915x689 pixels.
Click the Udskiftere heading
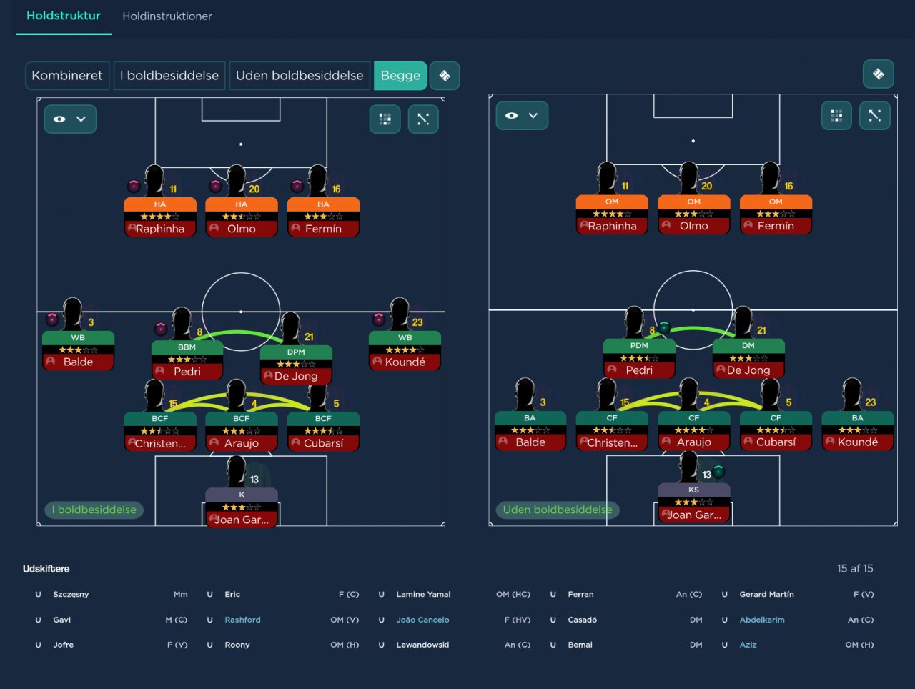(x=46, y=569)
